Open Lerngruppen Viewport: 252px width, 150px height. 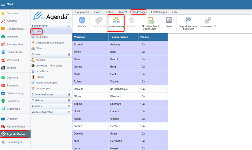(x=43, y=88)
